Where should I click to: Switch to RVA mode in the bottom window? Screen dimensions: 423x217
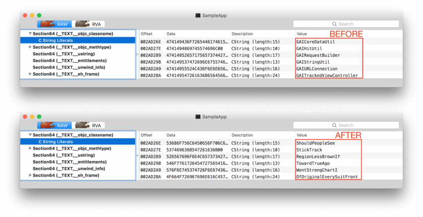coord(88,126)
